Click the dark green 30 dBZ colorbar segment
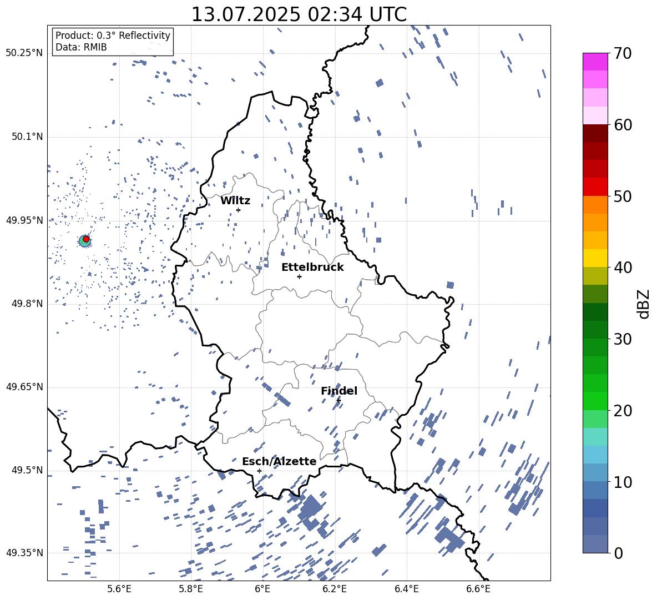This screenshot has height=600, width=657. click(x=595, y=330)
